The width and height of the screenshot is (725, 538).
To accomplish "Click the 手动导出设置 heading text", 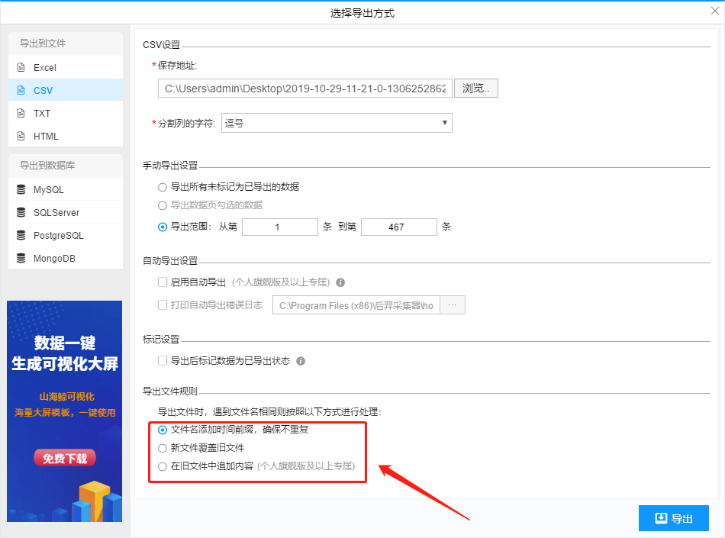I will [x=170, y=166].
